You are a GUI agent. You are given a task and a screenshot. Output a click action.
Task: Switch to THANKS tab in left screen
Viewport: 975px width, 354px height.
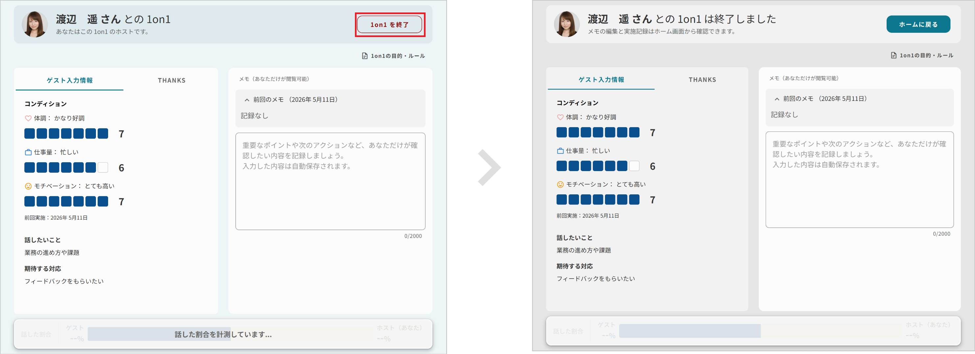click(x=172, y=80)
